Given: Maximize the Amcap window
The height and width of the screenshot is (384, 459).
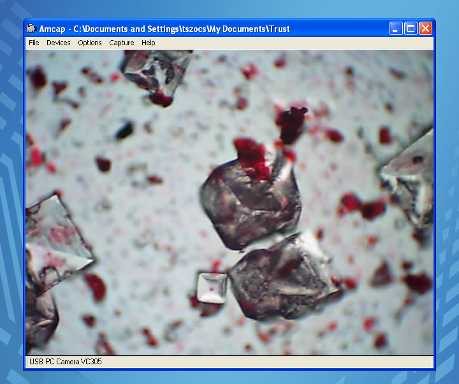Looking at the screenshot, I should (411, 29).
